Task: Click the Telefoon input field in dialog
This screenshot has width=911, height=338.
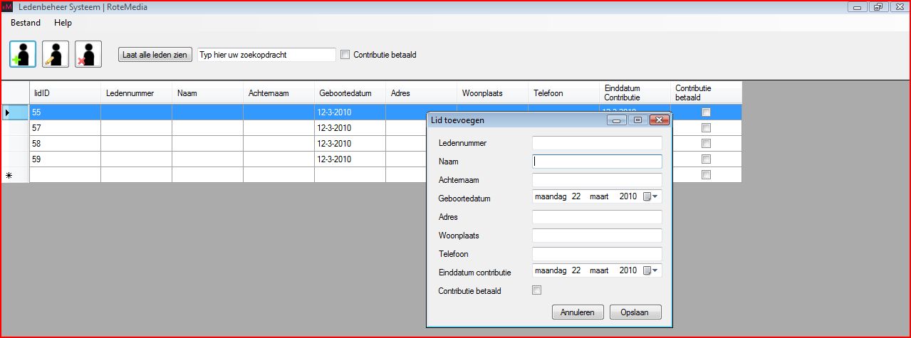Action: click(x=597, y=254)
